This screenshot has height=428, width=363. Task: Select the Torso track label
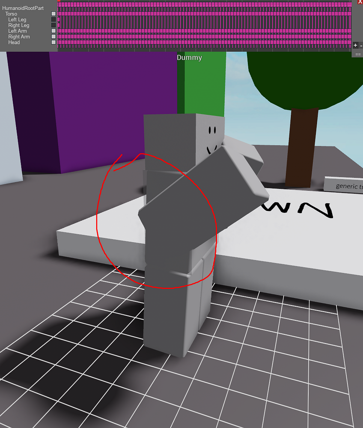pos(12,13)
